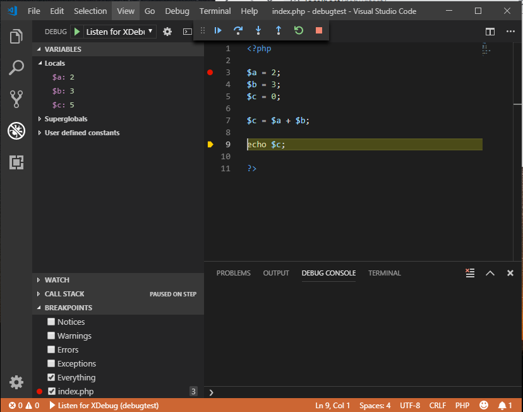Enable the Errors breakpoint checkbox
Image resolution: width=523 pixels, height=412 pixels.
[x=51, y=349]
